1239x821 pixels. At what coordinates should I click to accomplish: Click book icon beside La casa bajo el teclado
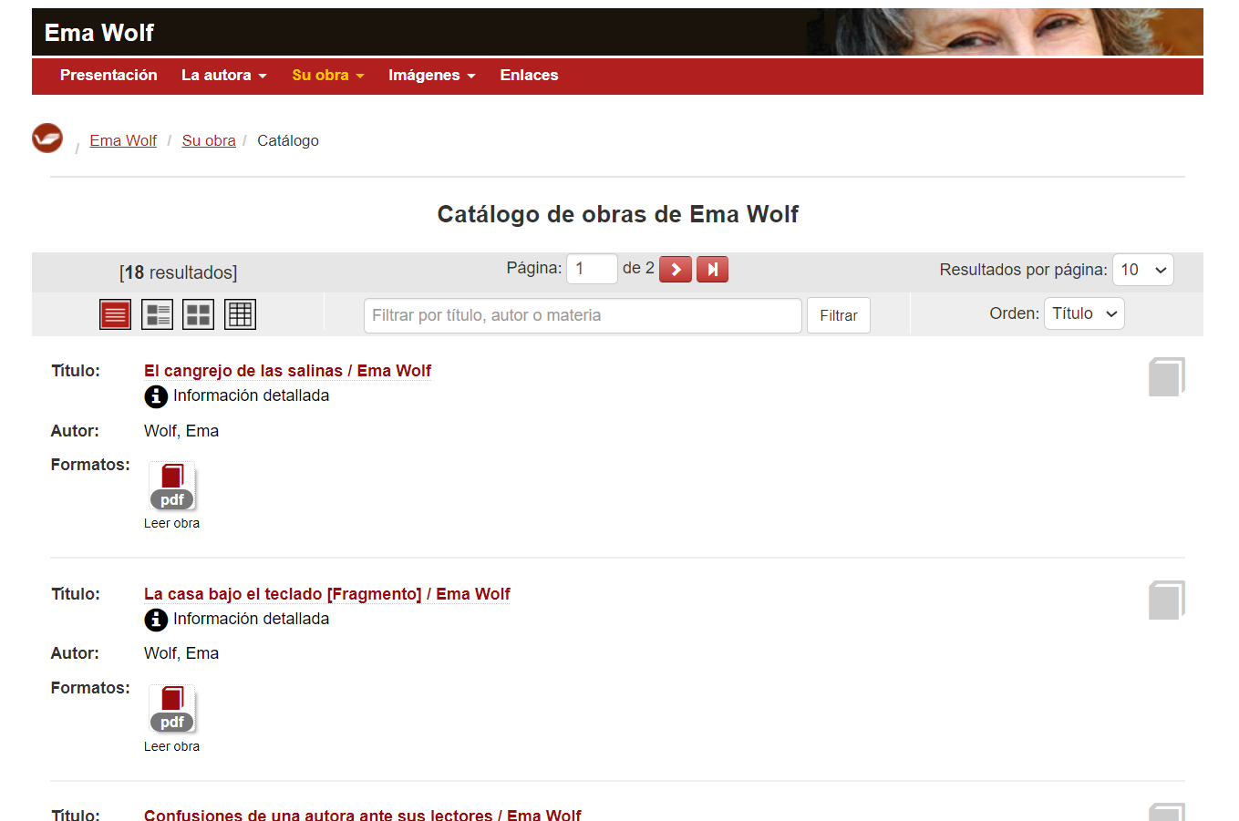click(1166, 600)
